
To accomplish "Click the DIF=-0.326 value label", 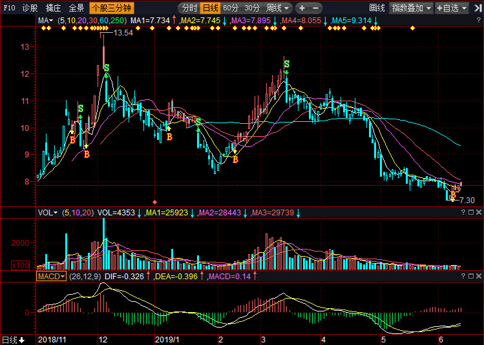I will click(x=124, y=276).
